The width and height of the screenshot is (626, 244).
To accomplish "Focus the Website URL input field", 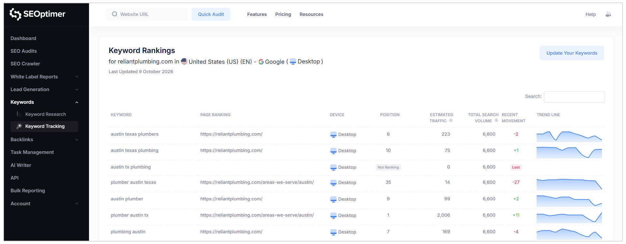I will 147,14.
